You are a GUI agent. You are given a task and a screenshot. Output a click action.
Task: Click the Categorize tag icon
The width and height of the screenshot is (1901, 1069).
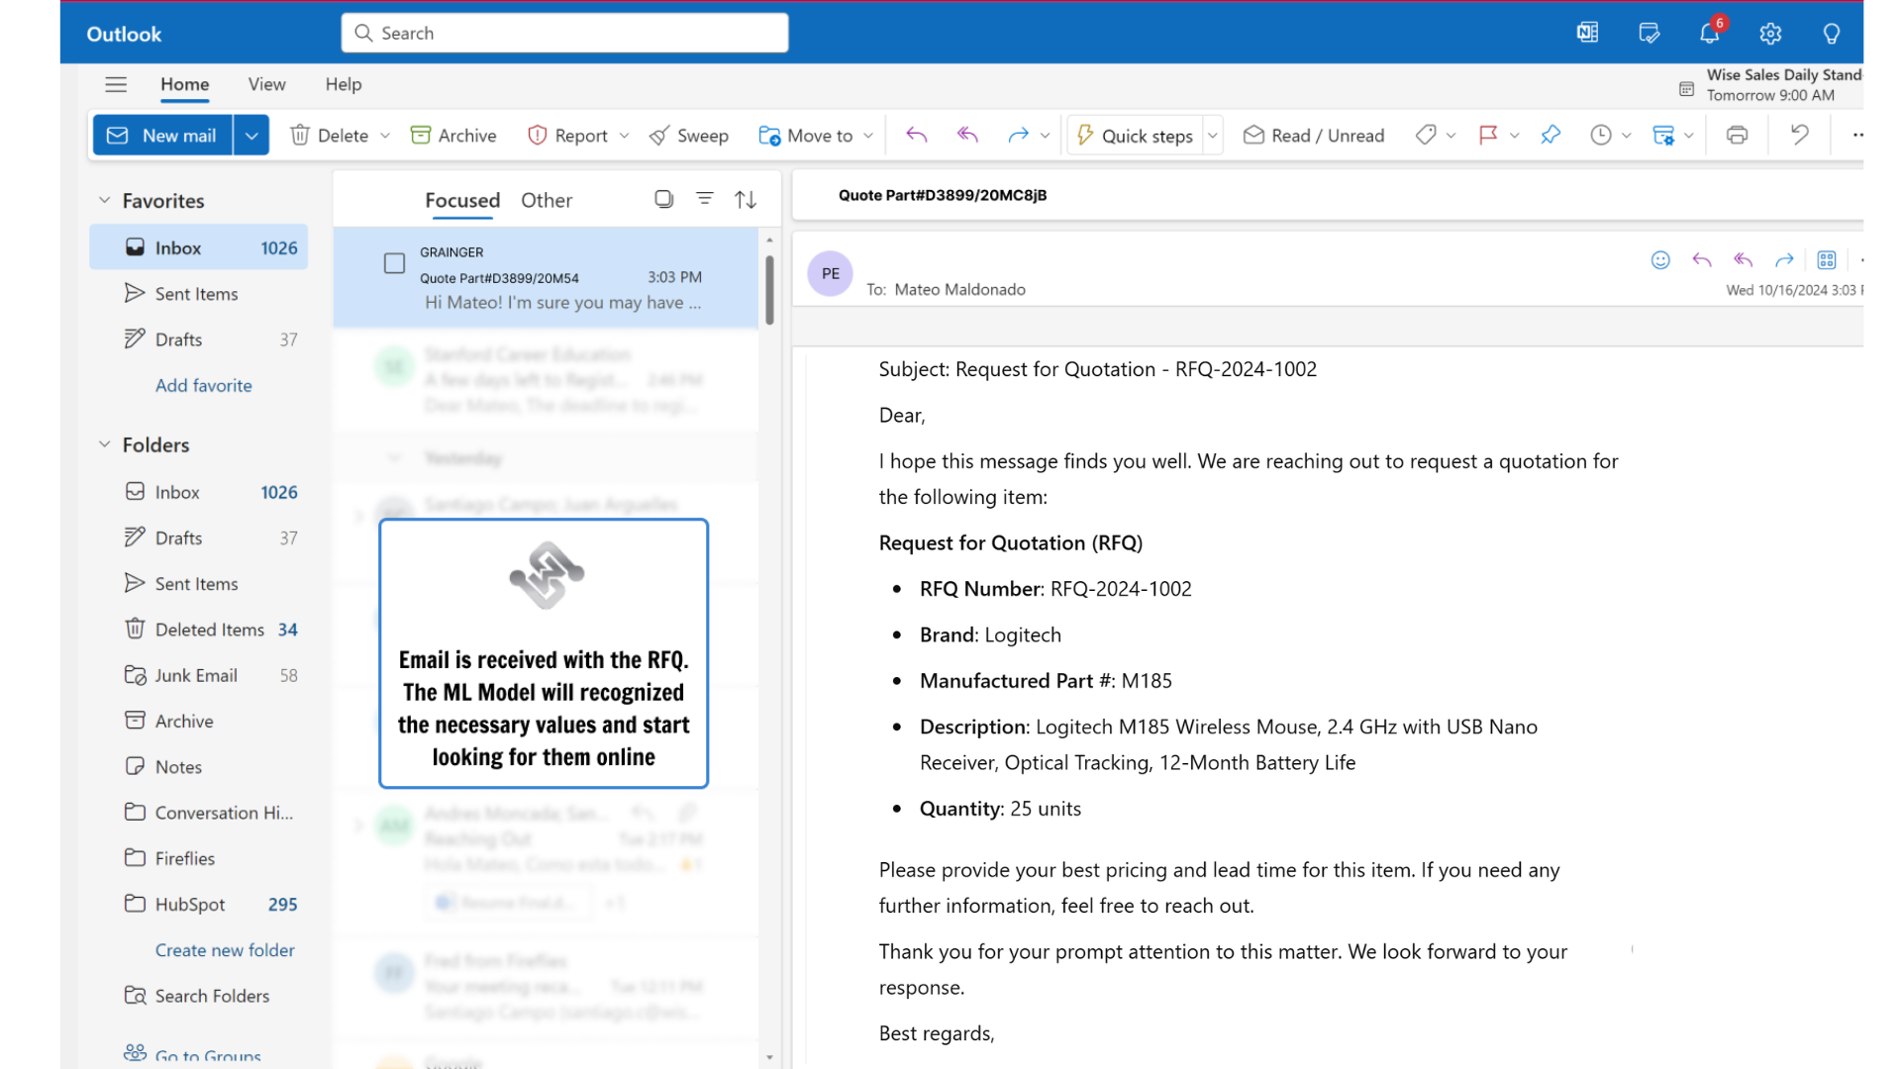point(1426,136)
